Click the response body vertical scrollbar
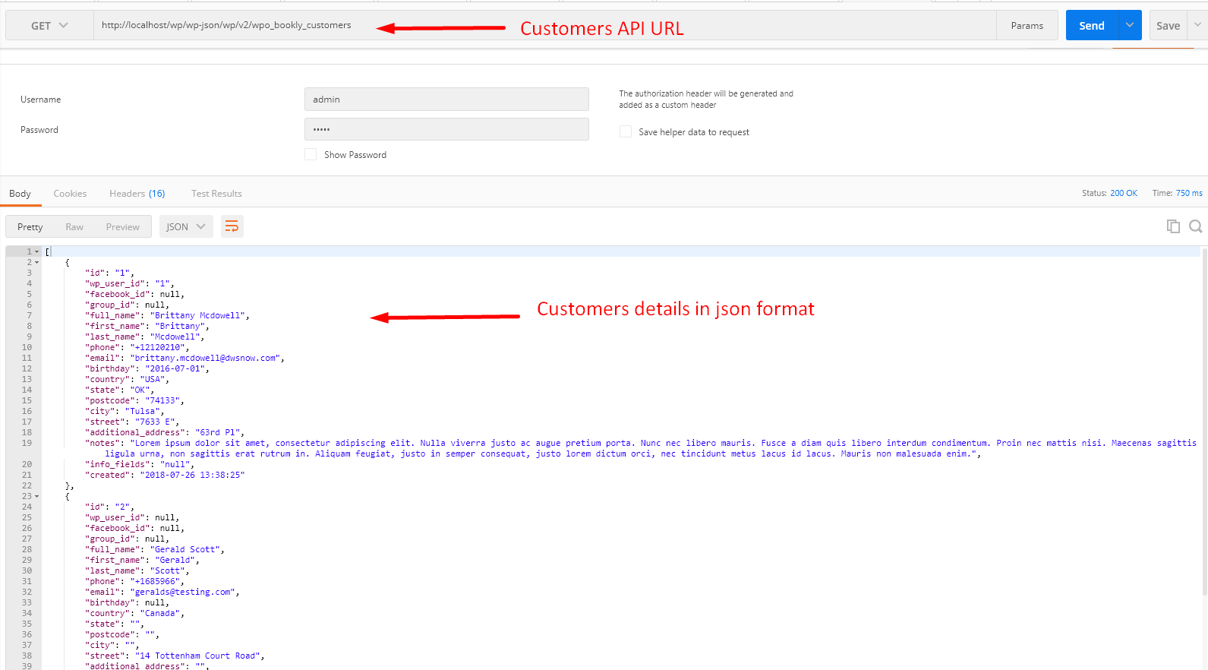The width and height of the screenshot is (1208, 670). 1204,422
